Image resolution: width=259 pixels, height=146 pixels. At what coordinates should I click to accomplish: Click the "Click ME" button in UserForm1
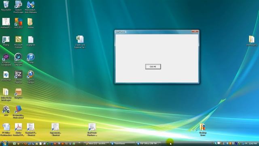coord(153,67)
